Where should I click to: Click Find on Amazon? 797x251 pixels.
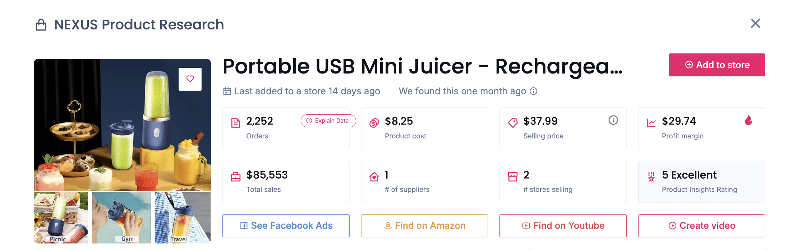[424, 226]
